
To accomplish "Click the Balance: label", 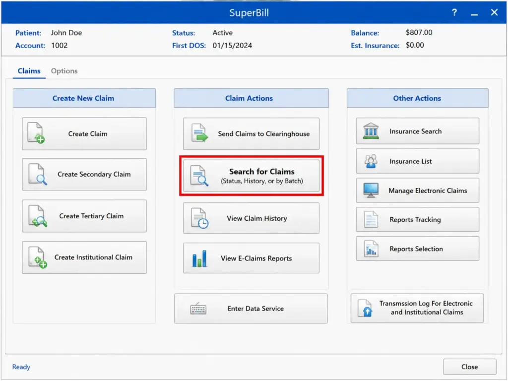I will point(365,33).
